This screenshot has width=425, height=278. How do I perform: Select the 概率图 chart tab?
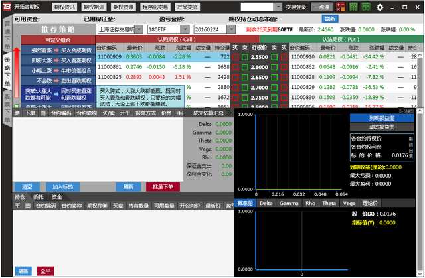(245, 203)
